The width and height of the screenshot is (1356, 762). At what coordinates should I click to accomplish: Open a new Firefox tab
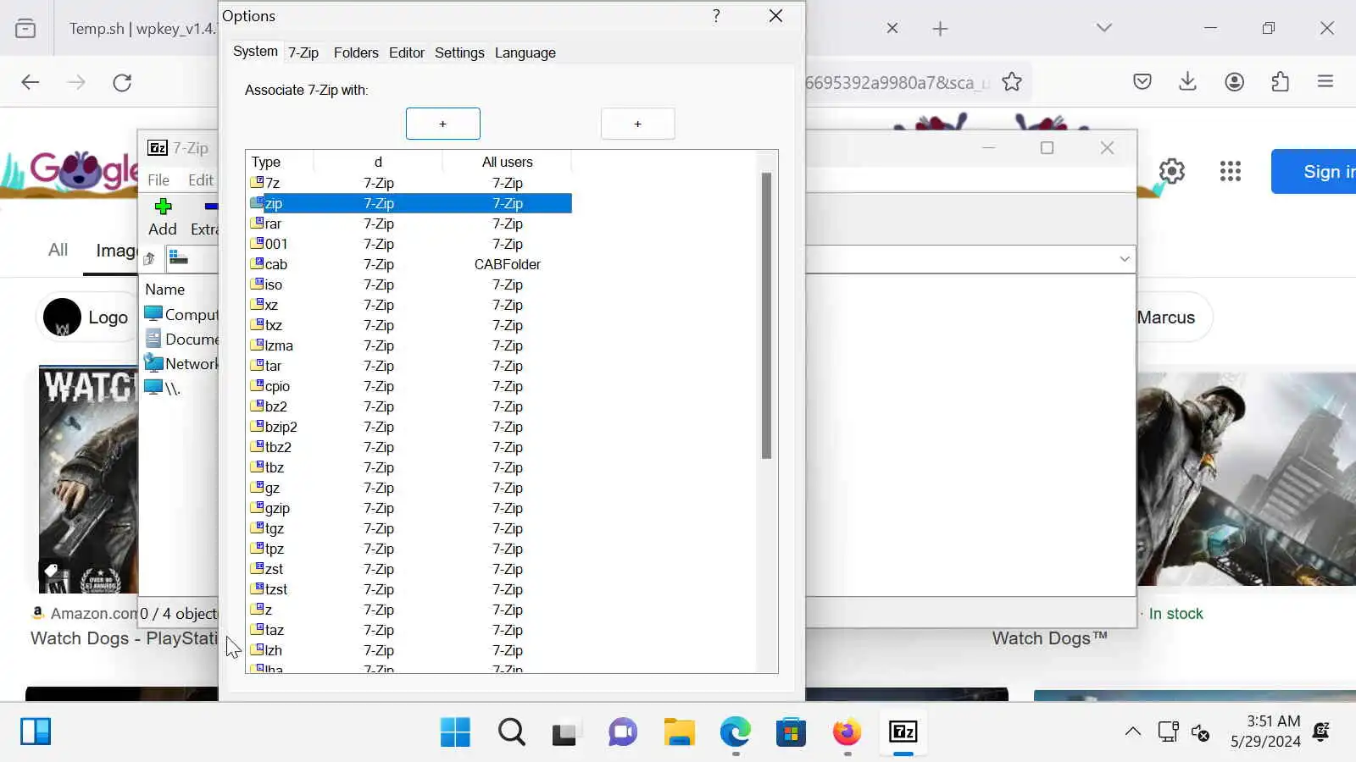tap(940, 29)
